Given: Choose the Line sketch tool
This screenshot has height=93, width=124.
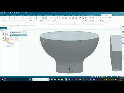Looking at the screenshot, I should (x=19, y=18).
